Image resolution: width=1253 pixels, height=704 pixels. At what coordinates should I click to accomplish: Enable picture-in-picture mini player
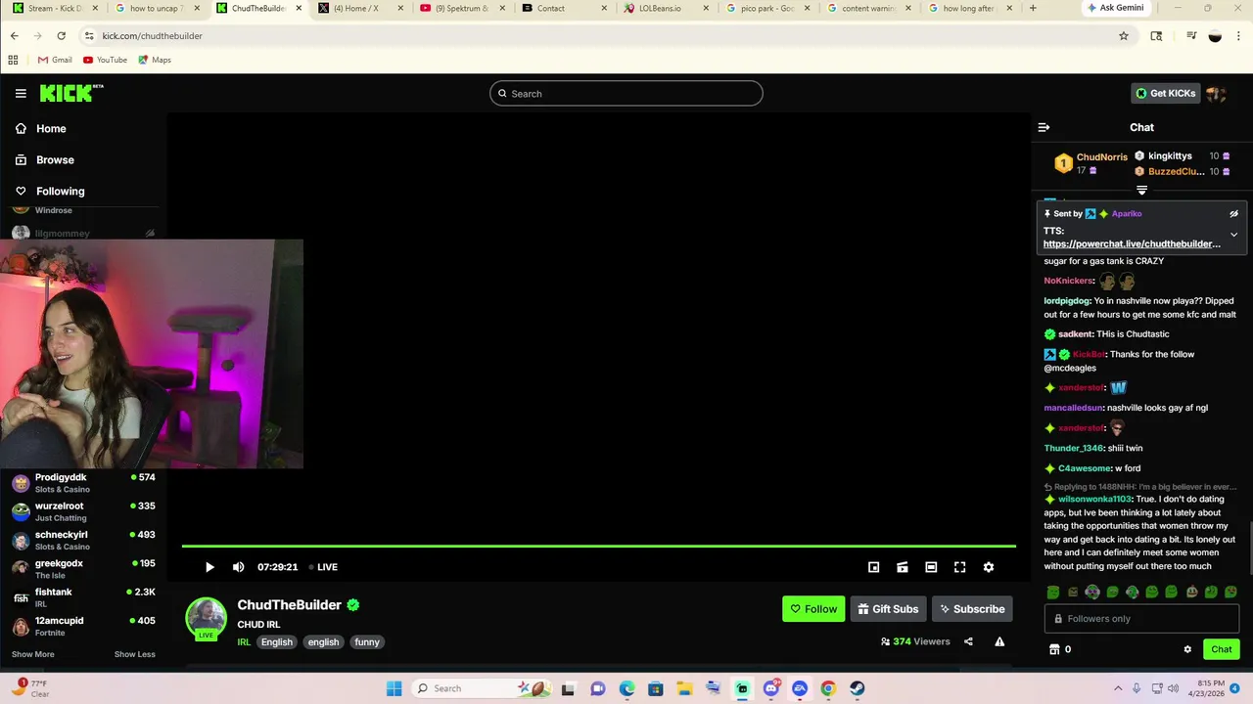click(x=873, y=567)
